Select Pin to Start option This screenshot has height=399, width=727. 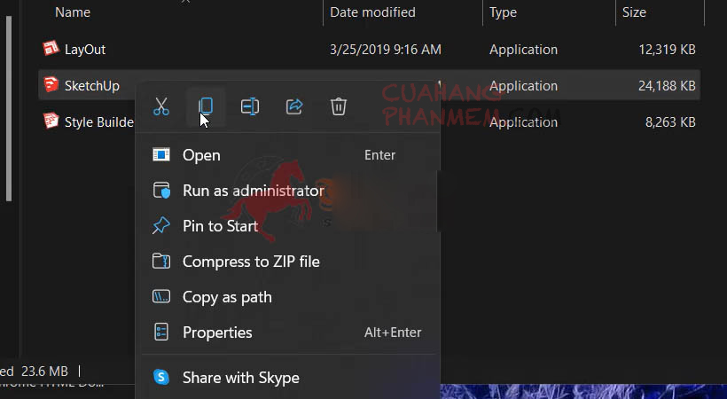[220, 226]
